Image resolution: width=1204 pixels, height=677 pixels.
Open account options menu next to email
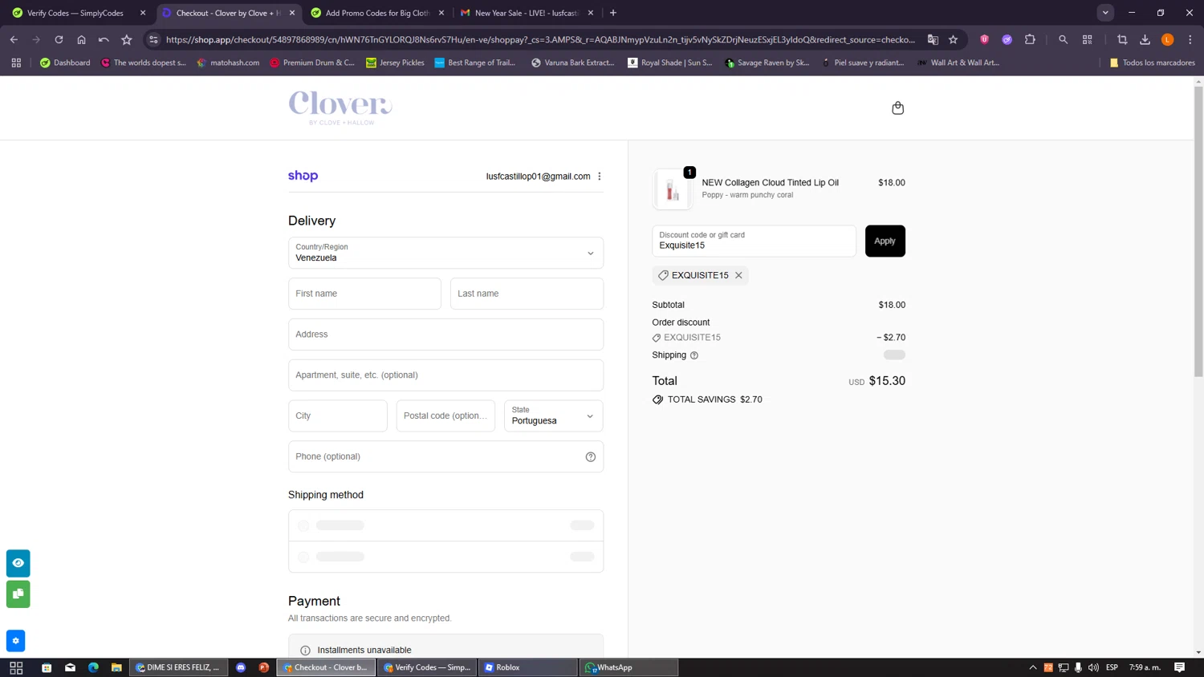pyautogui.click(x=600, y=176)
